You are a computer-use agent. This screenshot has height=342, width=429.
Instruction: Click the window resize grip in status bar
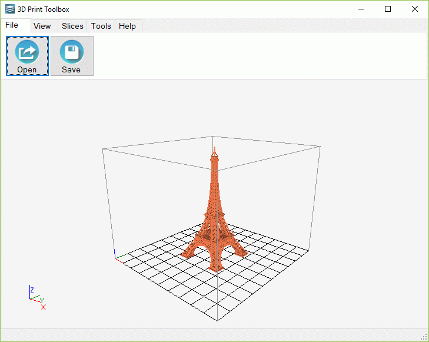pyautogui.click(x=424, y=337)
